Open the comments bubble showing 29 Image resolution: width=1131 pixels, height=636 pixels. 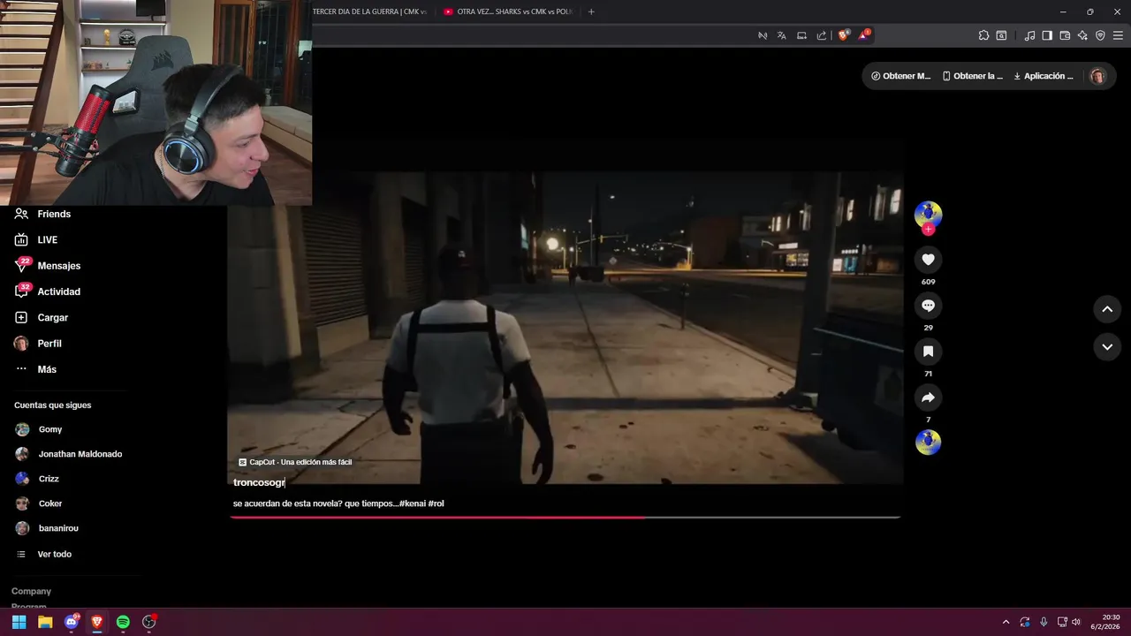tap(928, 306)
